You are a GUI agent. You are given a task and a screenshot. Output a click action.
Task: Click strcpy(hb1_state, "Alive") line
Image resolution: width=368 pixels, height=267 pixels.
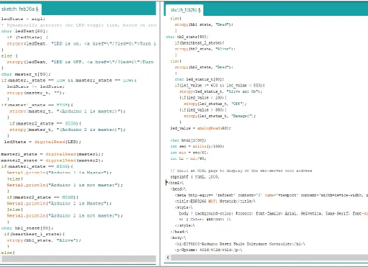pyautogui.click(x=44, y=240)
